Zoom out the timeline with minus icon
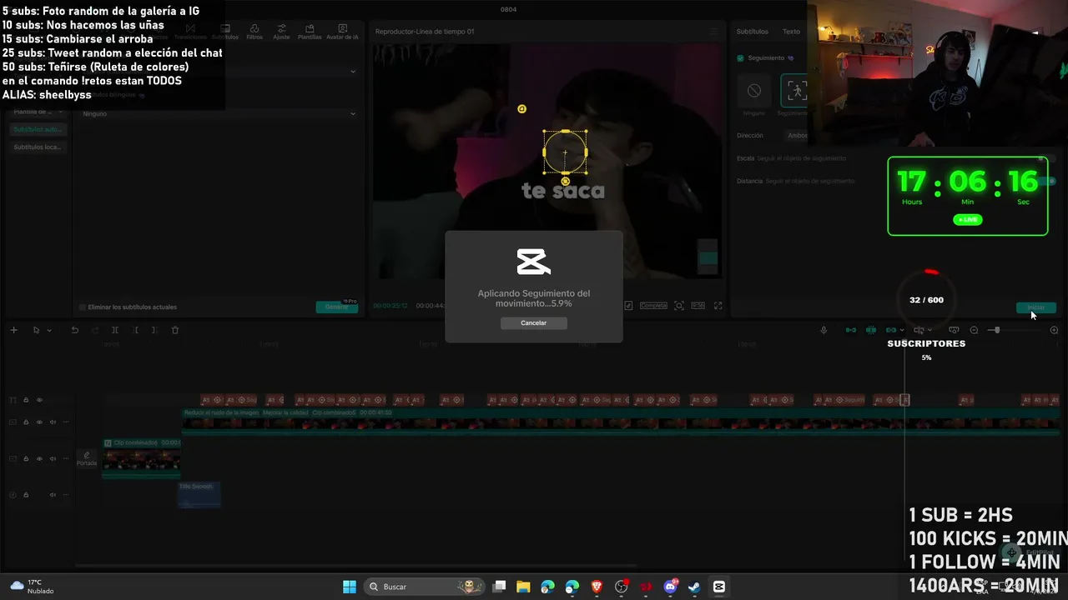Viewport: 1068px width, 600px height. point(974,330)
